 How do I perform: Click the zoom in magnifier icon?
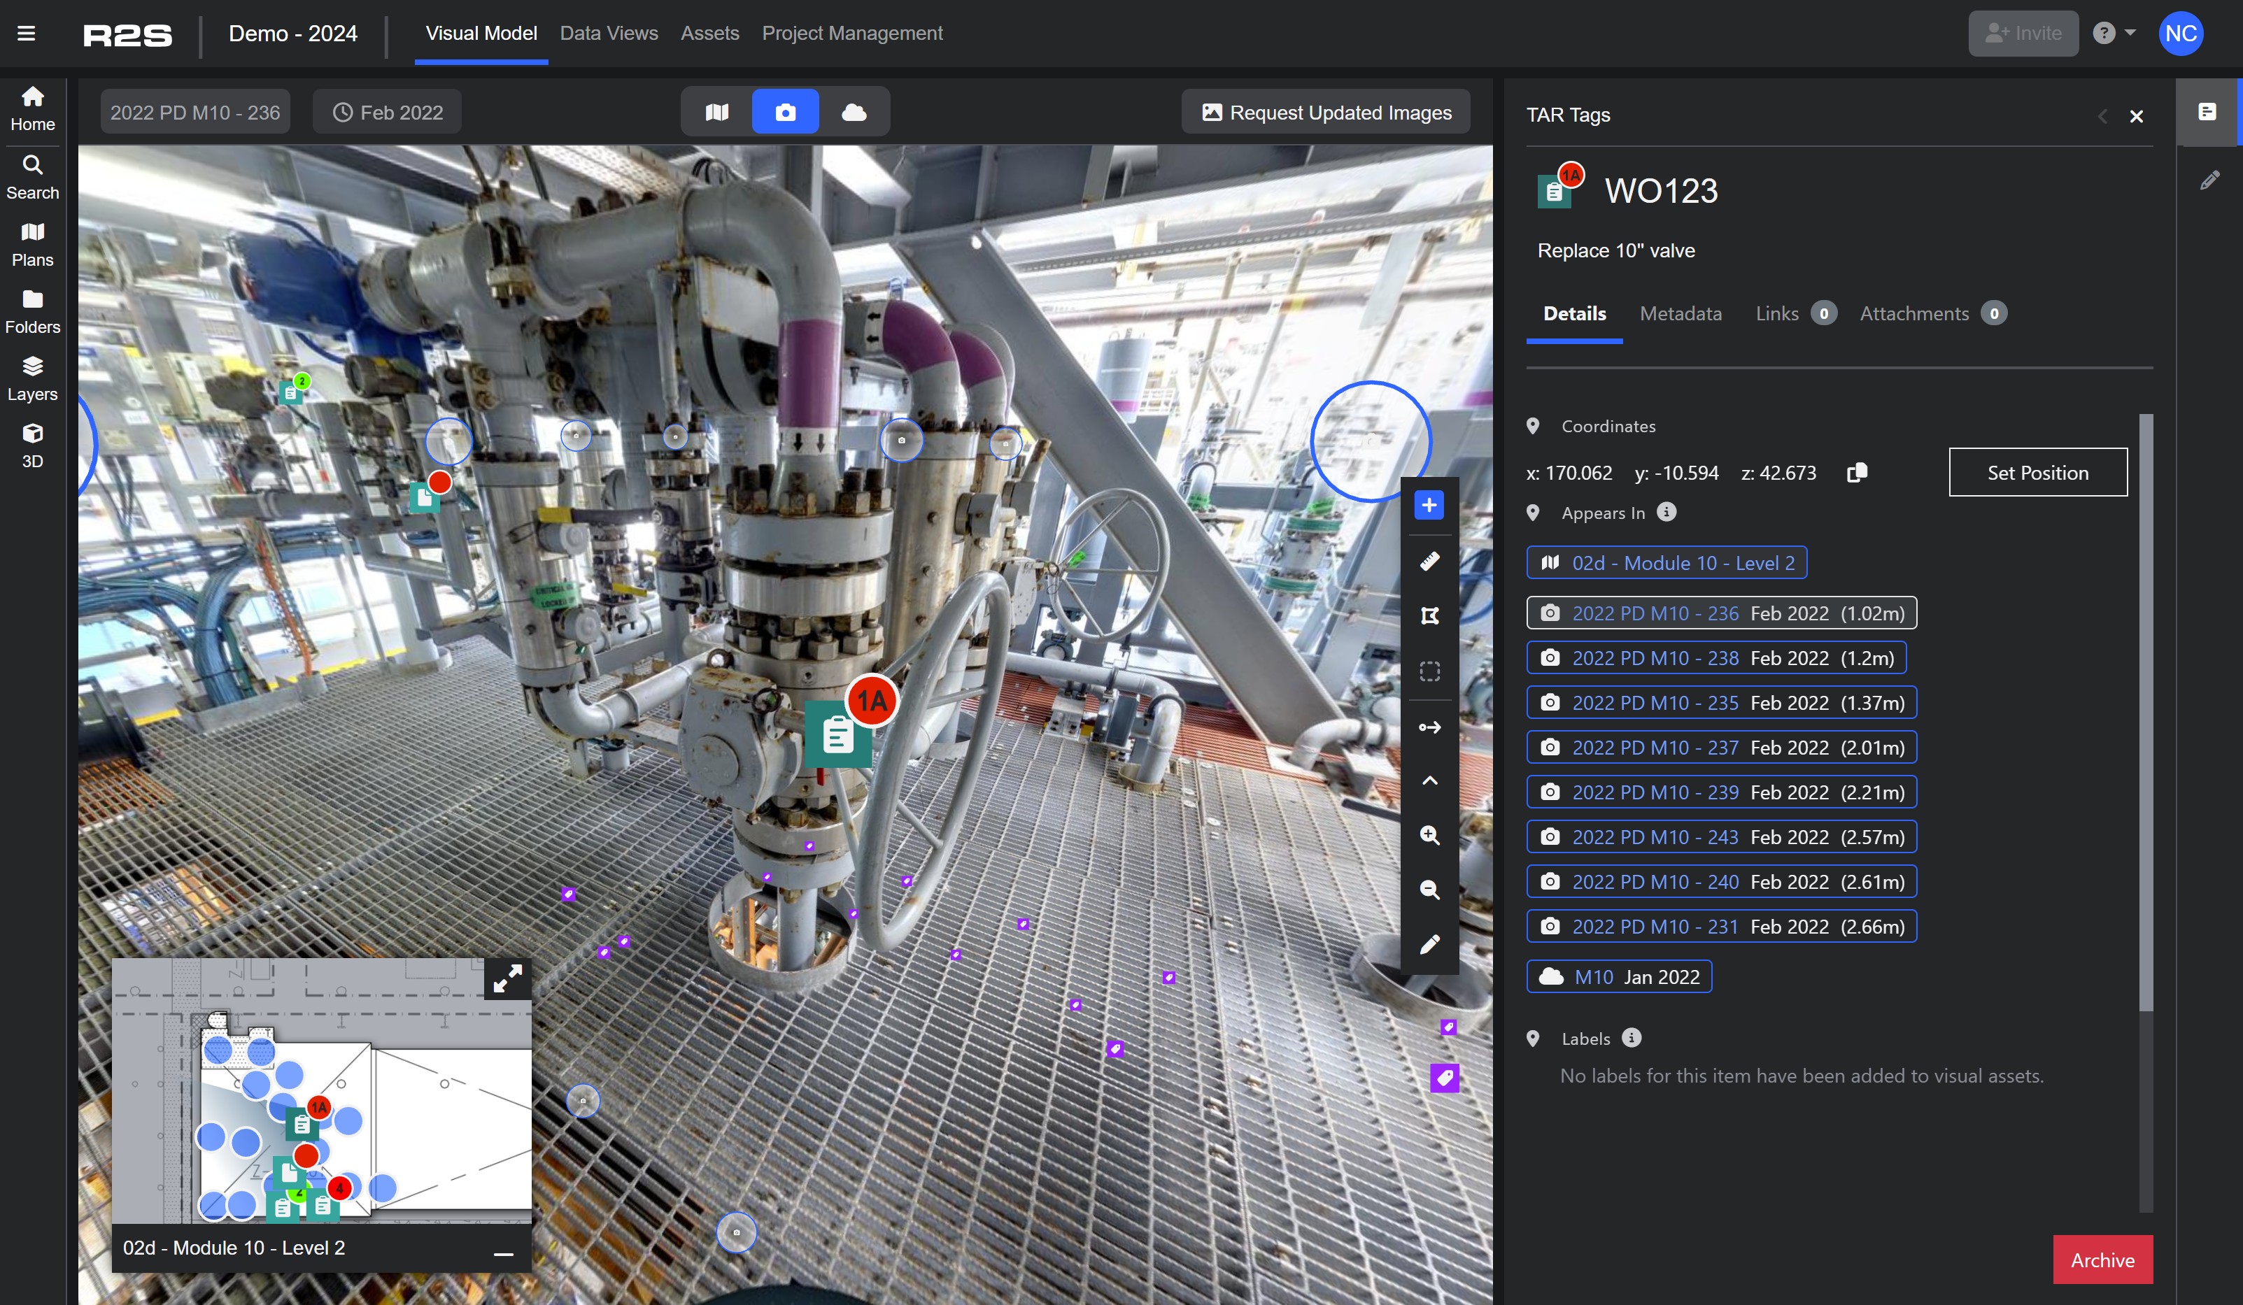(x=1429, y=834)
